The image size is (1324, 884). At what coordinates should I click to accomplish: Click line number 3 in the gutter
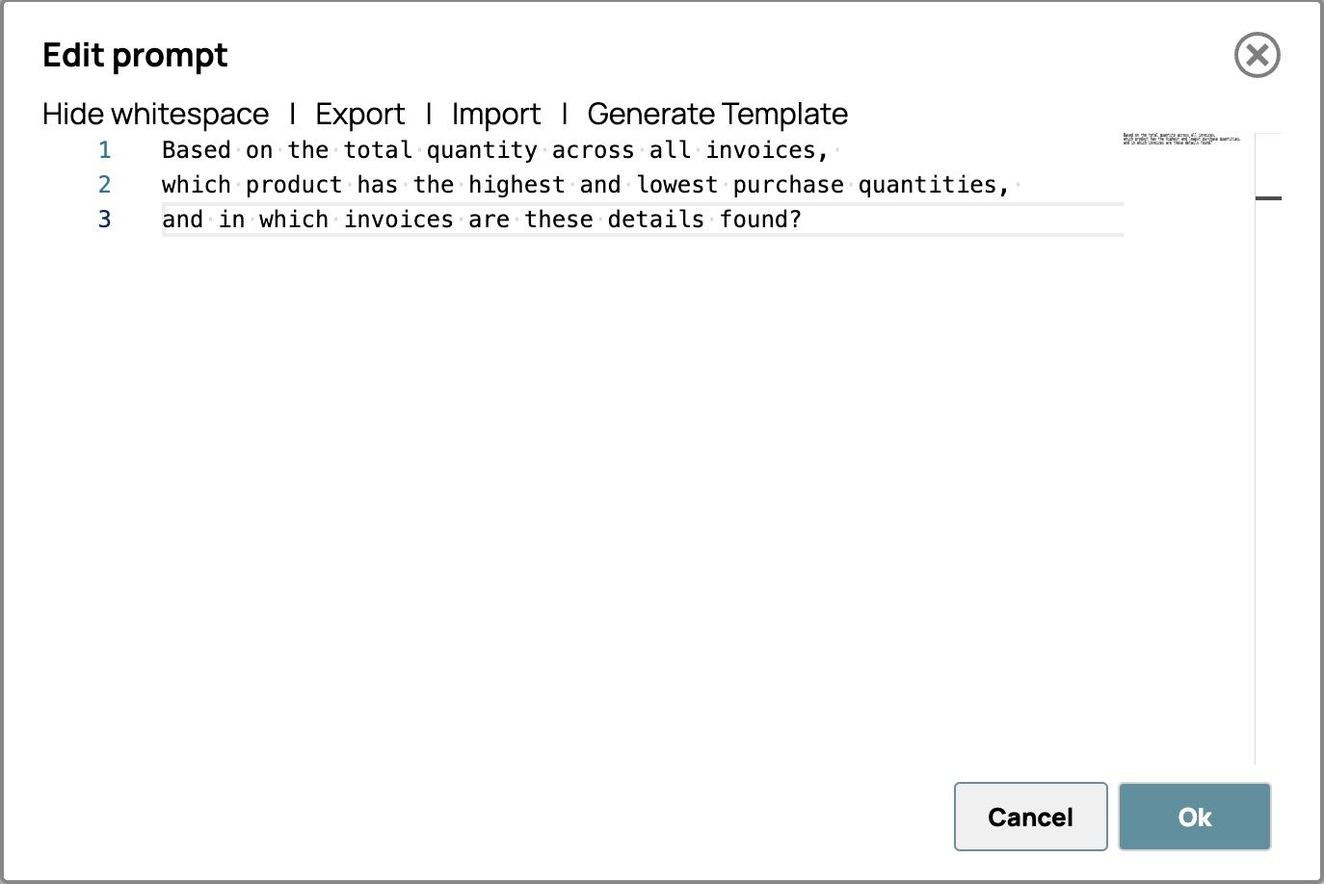(x=104, y=220)
